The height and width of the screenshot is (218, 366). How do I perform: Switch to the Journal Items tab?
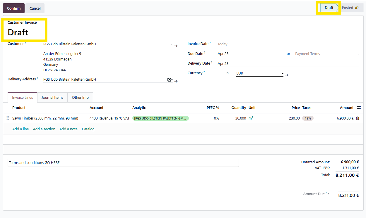click(52, 98)
